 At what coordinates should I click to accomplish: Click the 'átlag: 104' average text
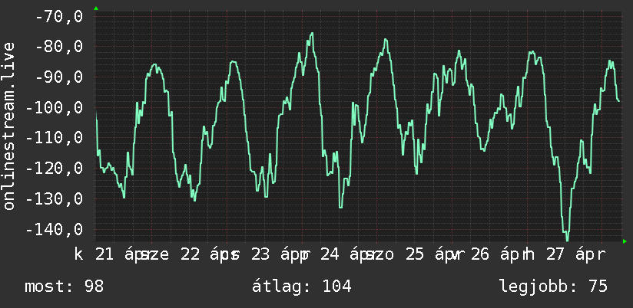pyautogui.click(x=302, y=287)
